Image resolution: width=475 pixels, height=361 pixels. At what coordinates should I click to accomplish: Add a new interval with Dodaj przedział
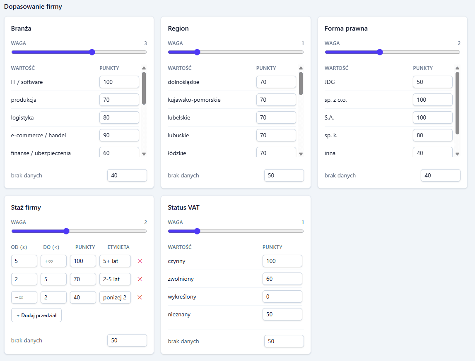(36, 316)
